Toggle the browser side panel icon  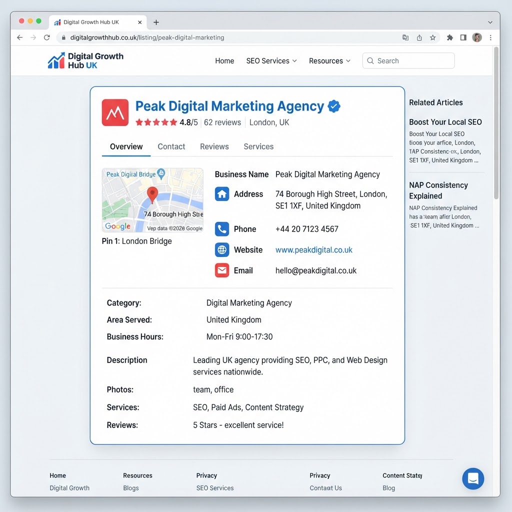(463, 37)
